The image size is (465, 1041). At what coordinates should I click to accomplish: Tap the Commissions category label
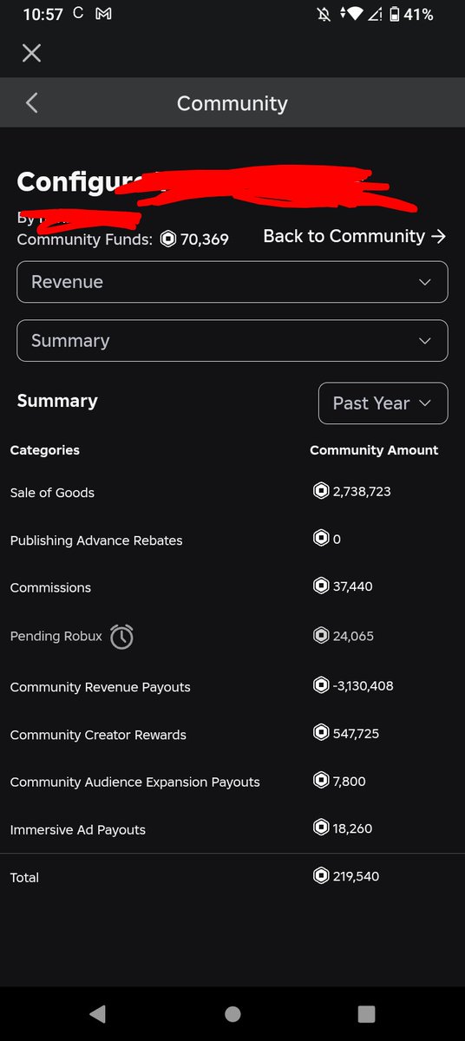[x=50, y=587]
